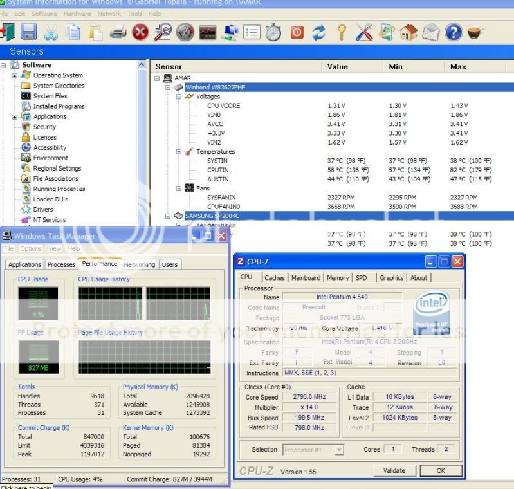514x489 pixels.
Task: Click the coffee cup toolbar icon
Action: (x=475, y=32)
